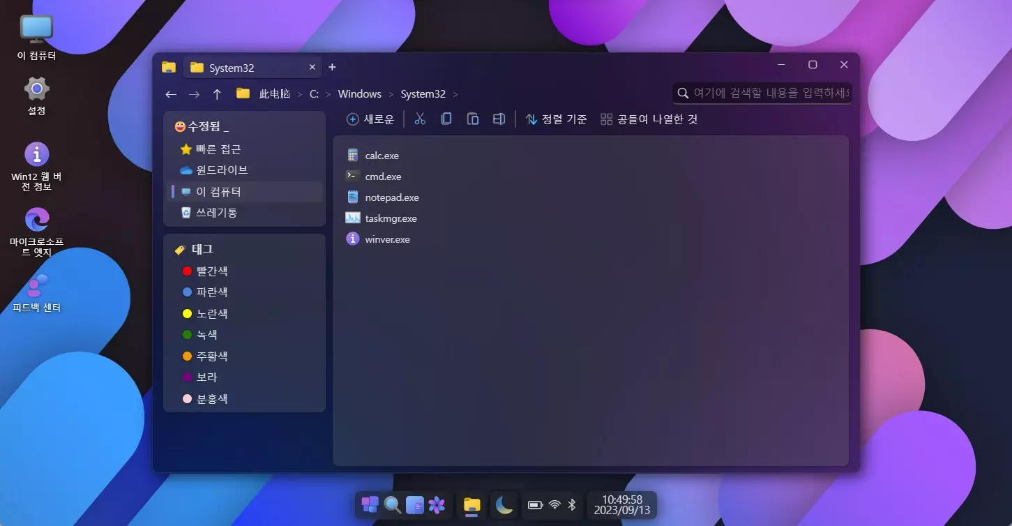Click folder icon at window title left
1012x526 pixels.
[168, 67]
